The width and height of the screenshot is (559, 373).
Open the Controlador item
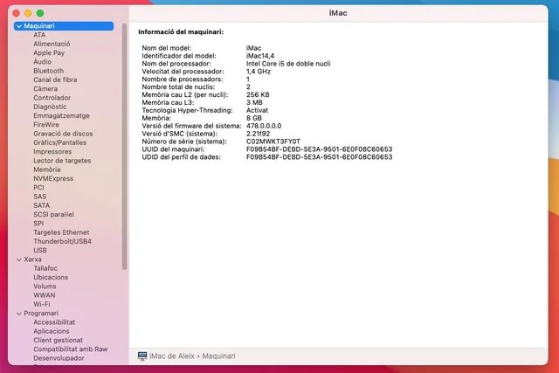(52, 98)
